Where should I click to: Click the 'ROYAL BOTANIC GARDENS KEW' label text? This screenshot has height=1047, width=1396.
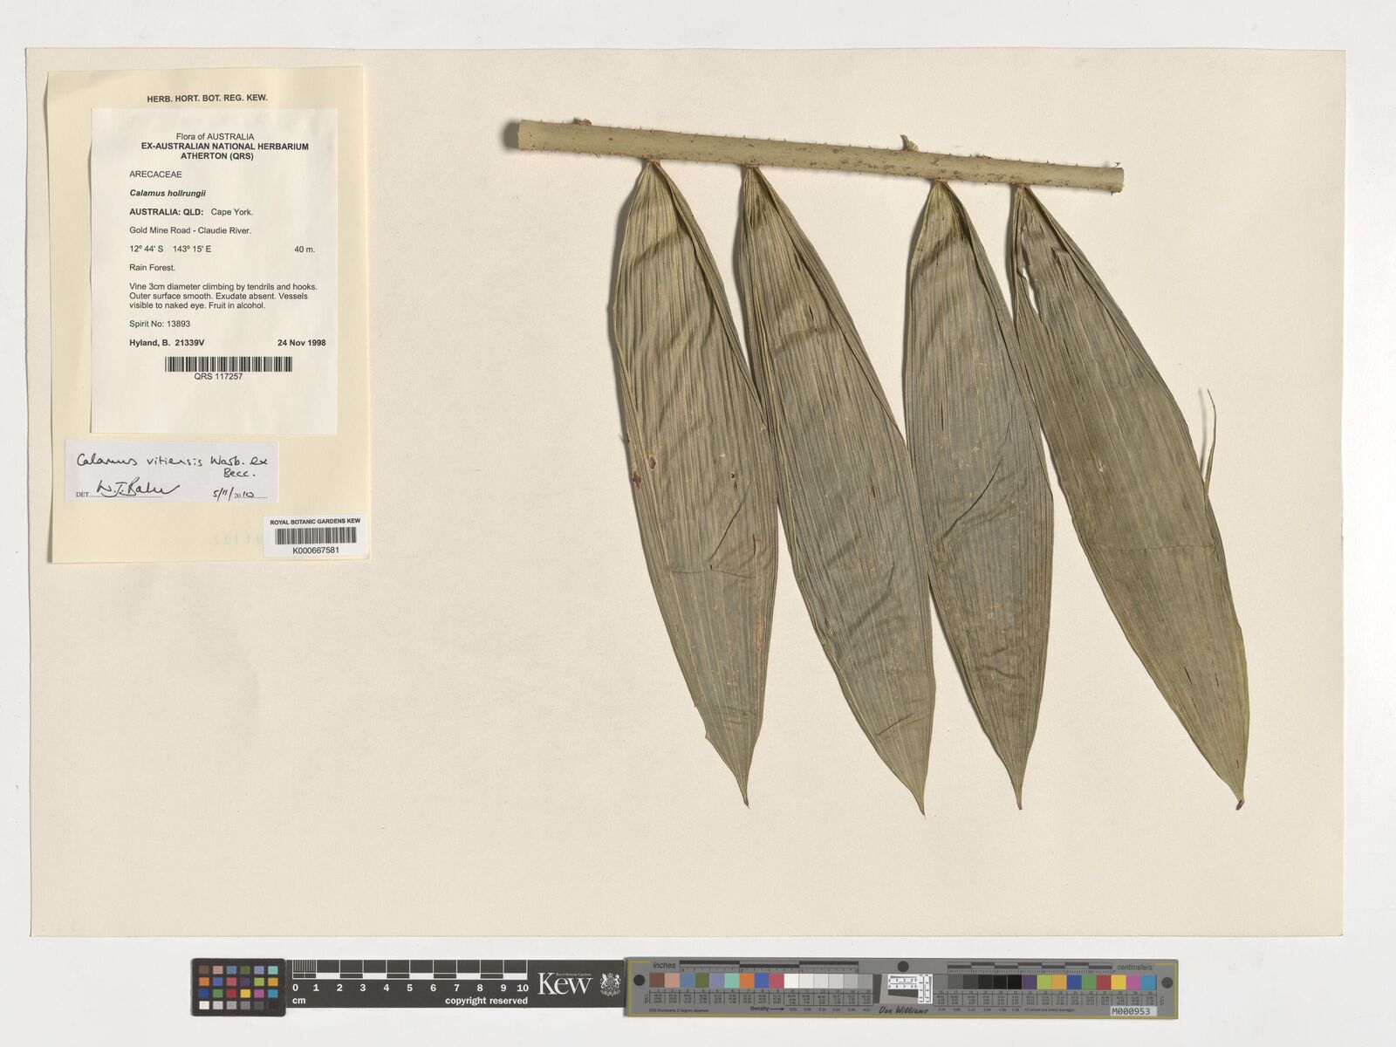315,521
